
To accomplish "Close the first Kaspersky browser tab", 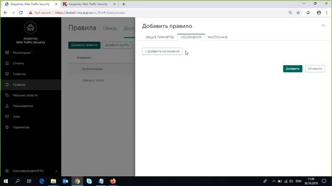I will 57,4.
